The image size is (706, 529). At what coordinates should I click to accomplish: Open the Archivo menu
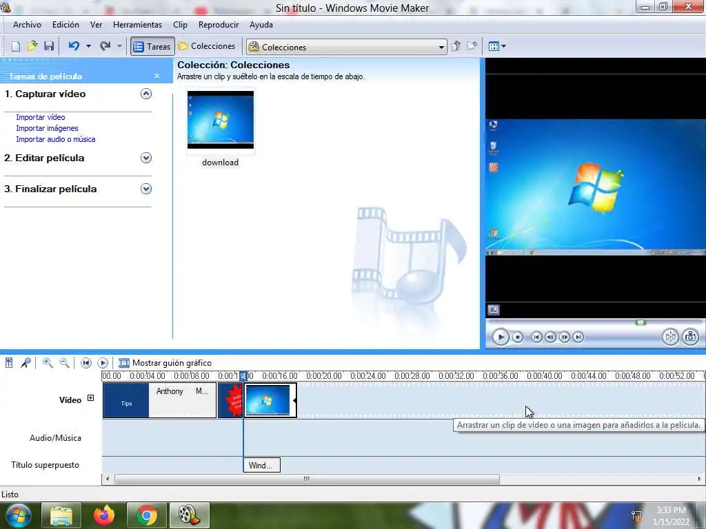pyautogui.click(x=27, y=25)
